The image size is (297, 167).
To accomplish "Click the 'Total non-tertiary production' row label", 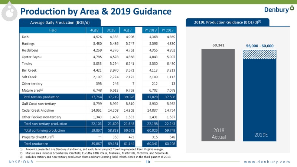I will [45, 124].
